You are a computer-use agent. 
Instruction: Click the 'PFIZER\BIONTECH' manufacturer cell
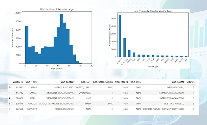[x=64, y=109]
